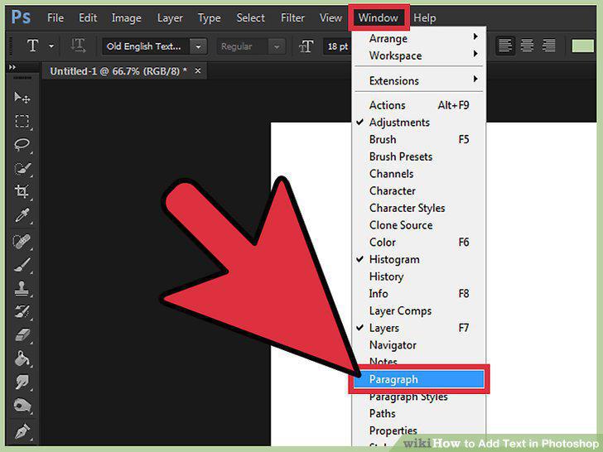Click the 18 pt font size field

coord(337,46)
